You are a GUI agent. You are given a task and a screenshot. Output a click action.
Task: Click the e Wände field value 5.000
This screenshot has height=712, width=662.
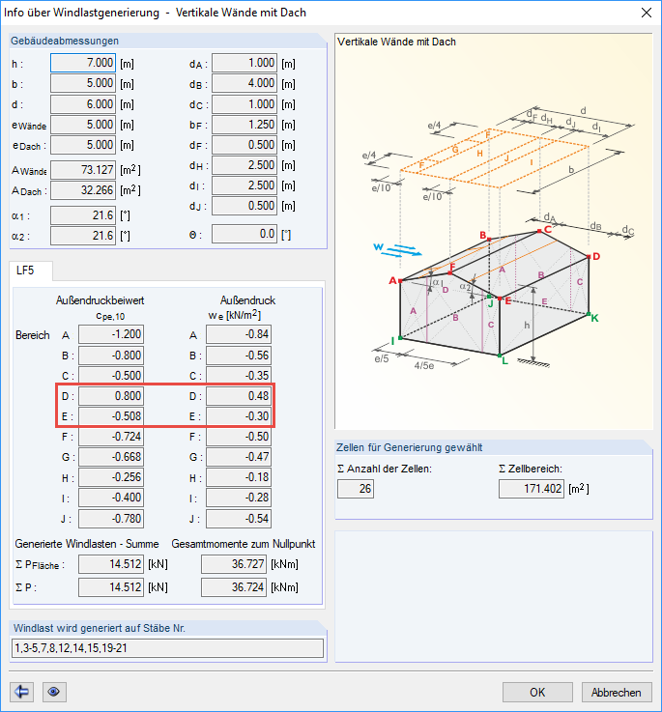coord(83,125)
